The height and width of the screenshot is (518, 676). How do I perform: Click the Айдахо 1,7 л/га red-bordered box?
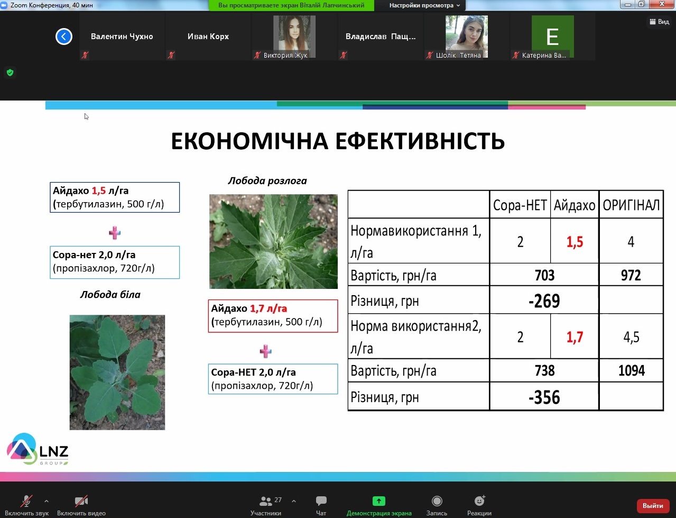coord(273,316)
